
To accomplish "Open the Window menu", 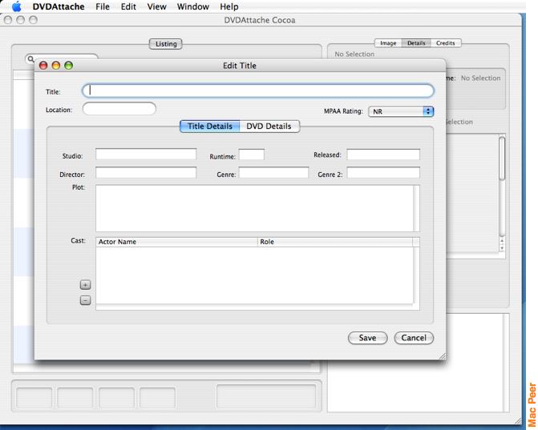I will point(192,6).
